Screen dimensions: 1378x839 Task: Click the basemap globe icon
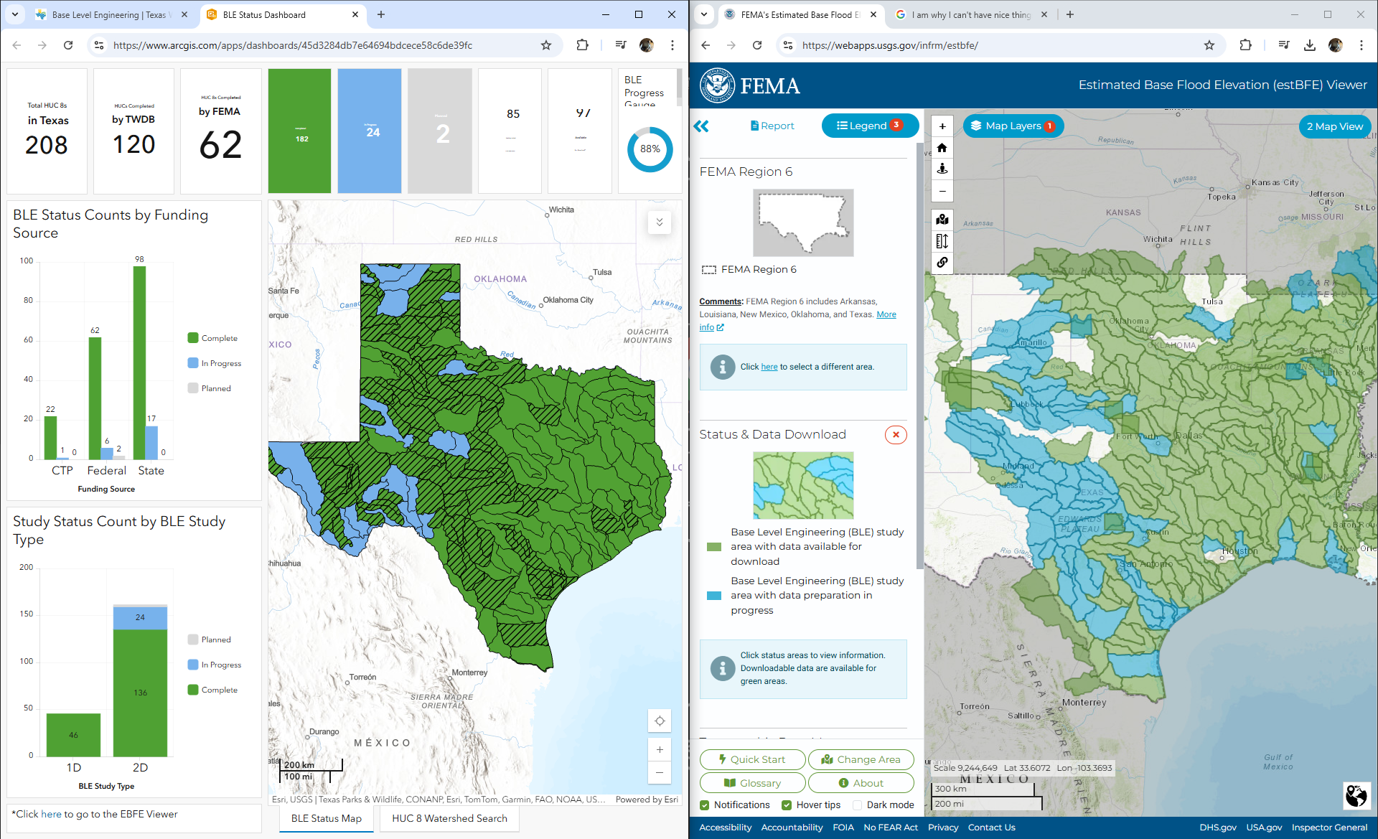(x=1356, y=795)
